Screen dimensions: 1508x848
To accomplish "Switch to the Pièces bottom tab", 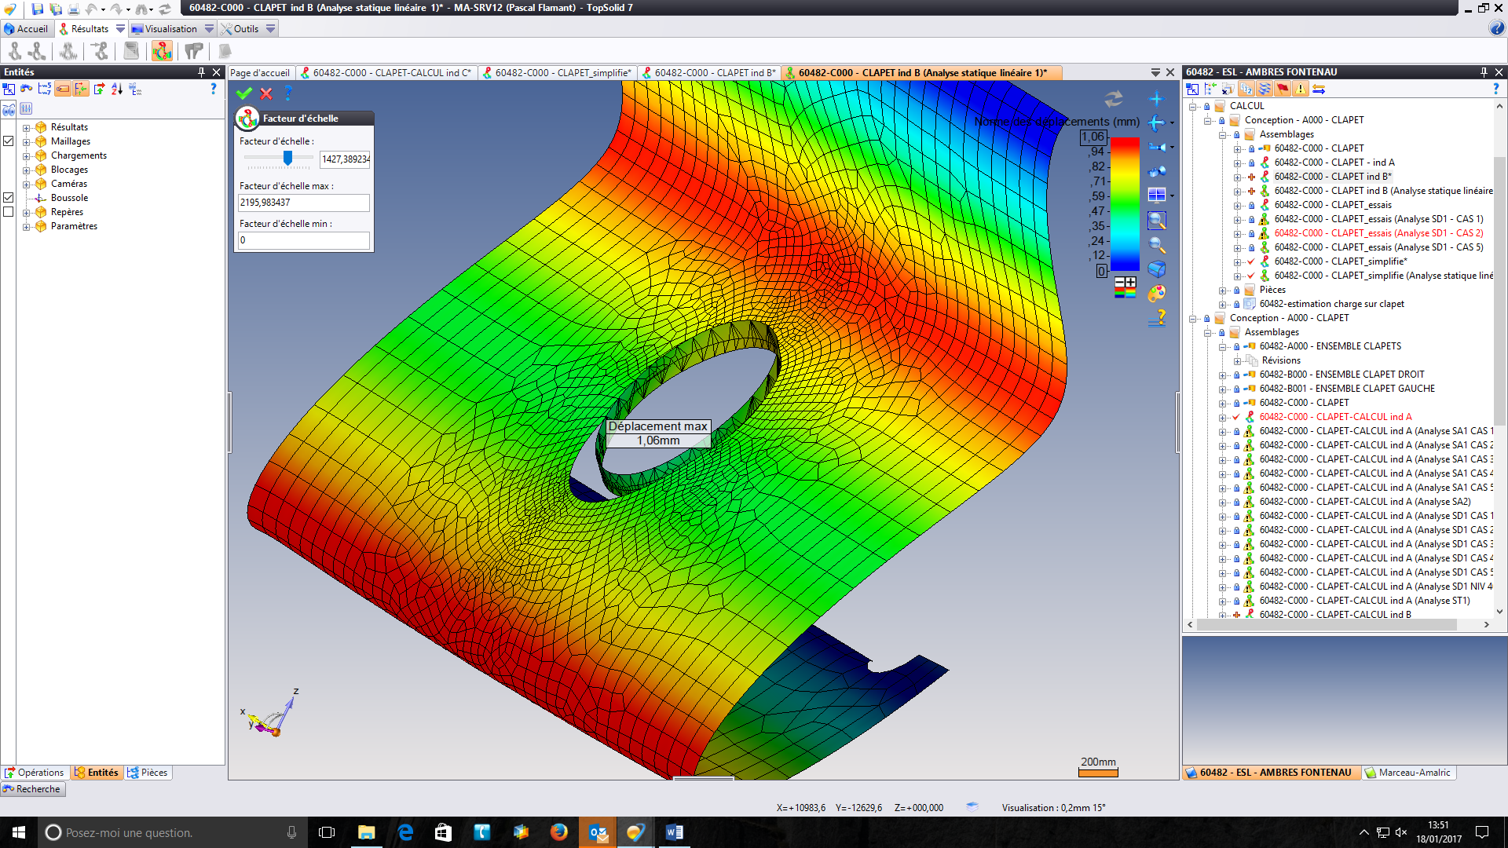I will [x=148, y=773].
